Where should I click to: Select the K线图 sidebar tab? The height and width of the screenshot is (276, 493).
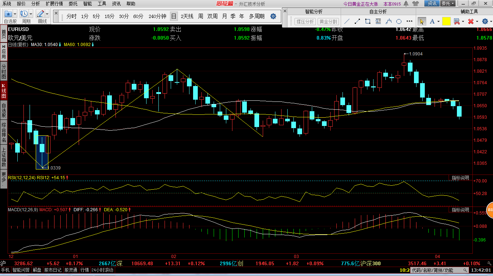pyautogui.click(x=4, y=91)
